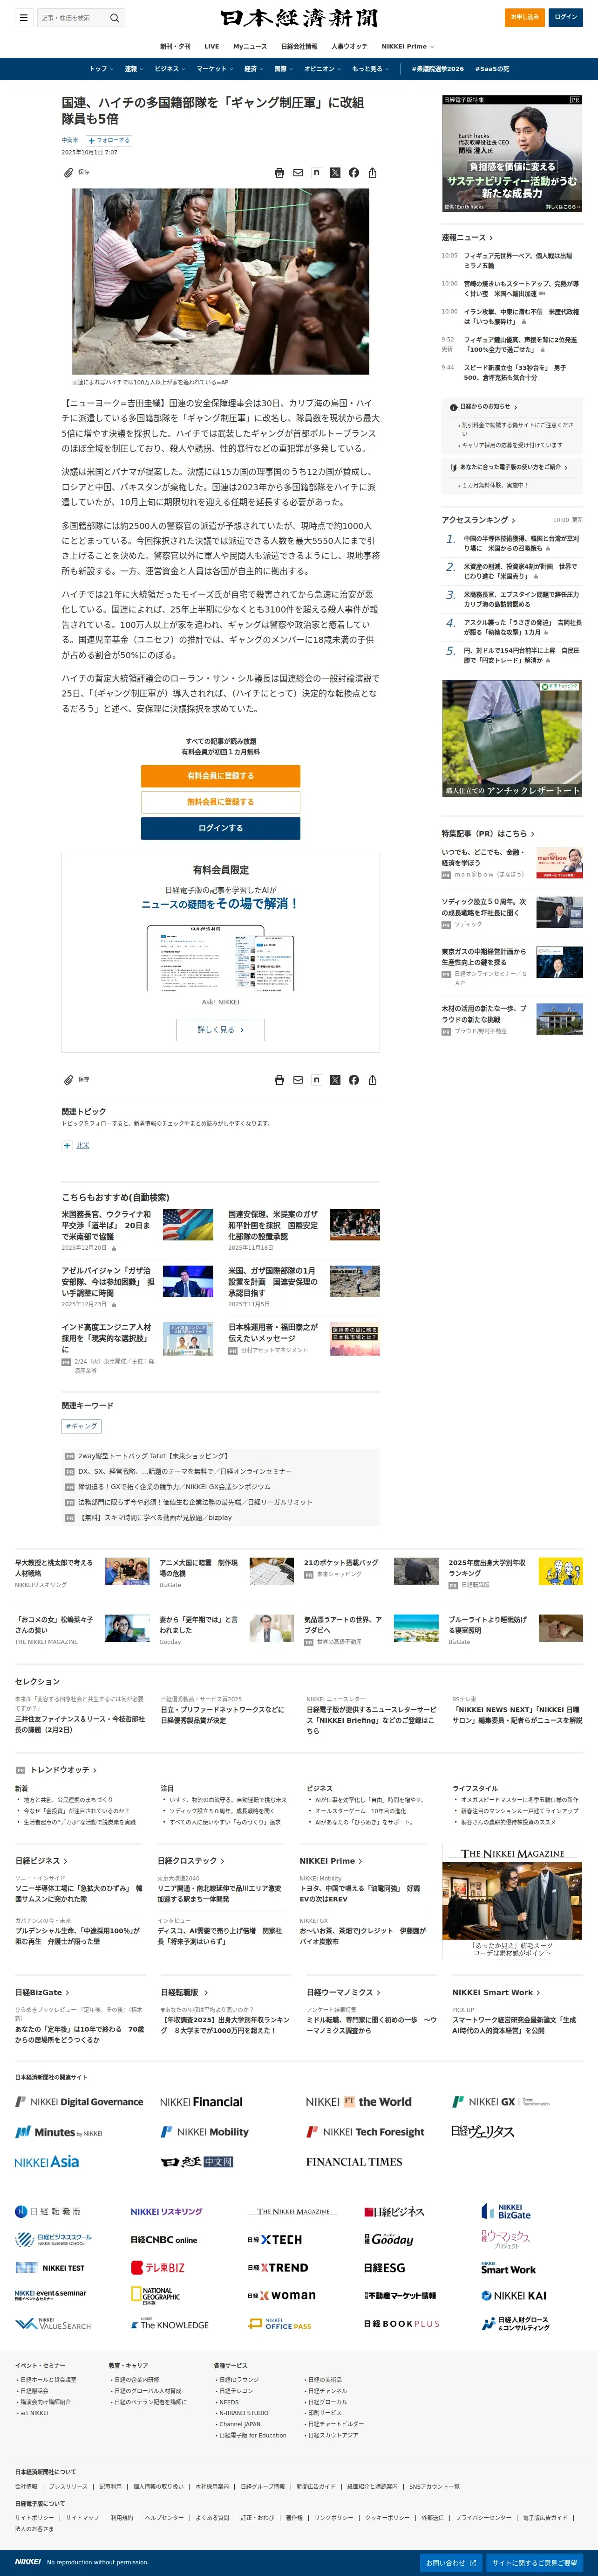This screenshot has width=598, height=2576.
Task: Open the NIKKEI Asia logo link
Action: tap(47, 2162)
